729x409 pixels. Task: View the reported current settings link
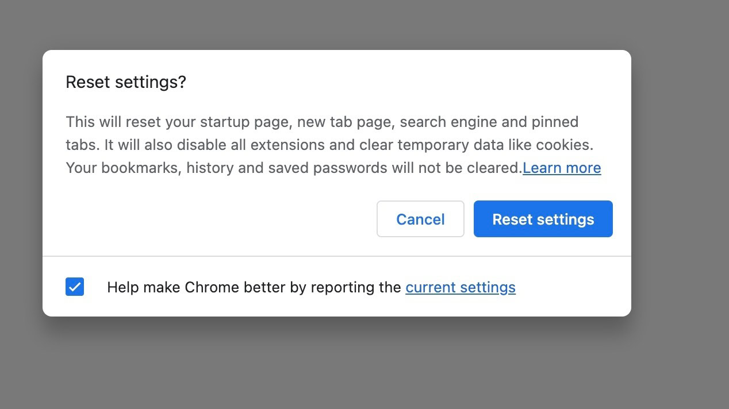[460, 287]
